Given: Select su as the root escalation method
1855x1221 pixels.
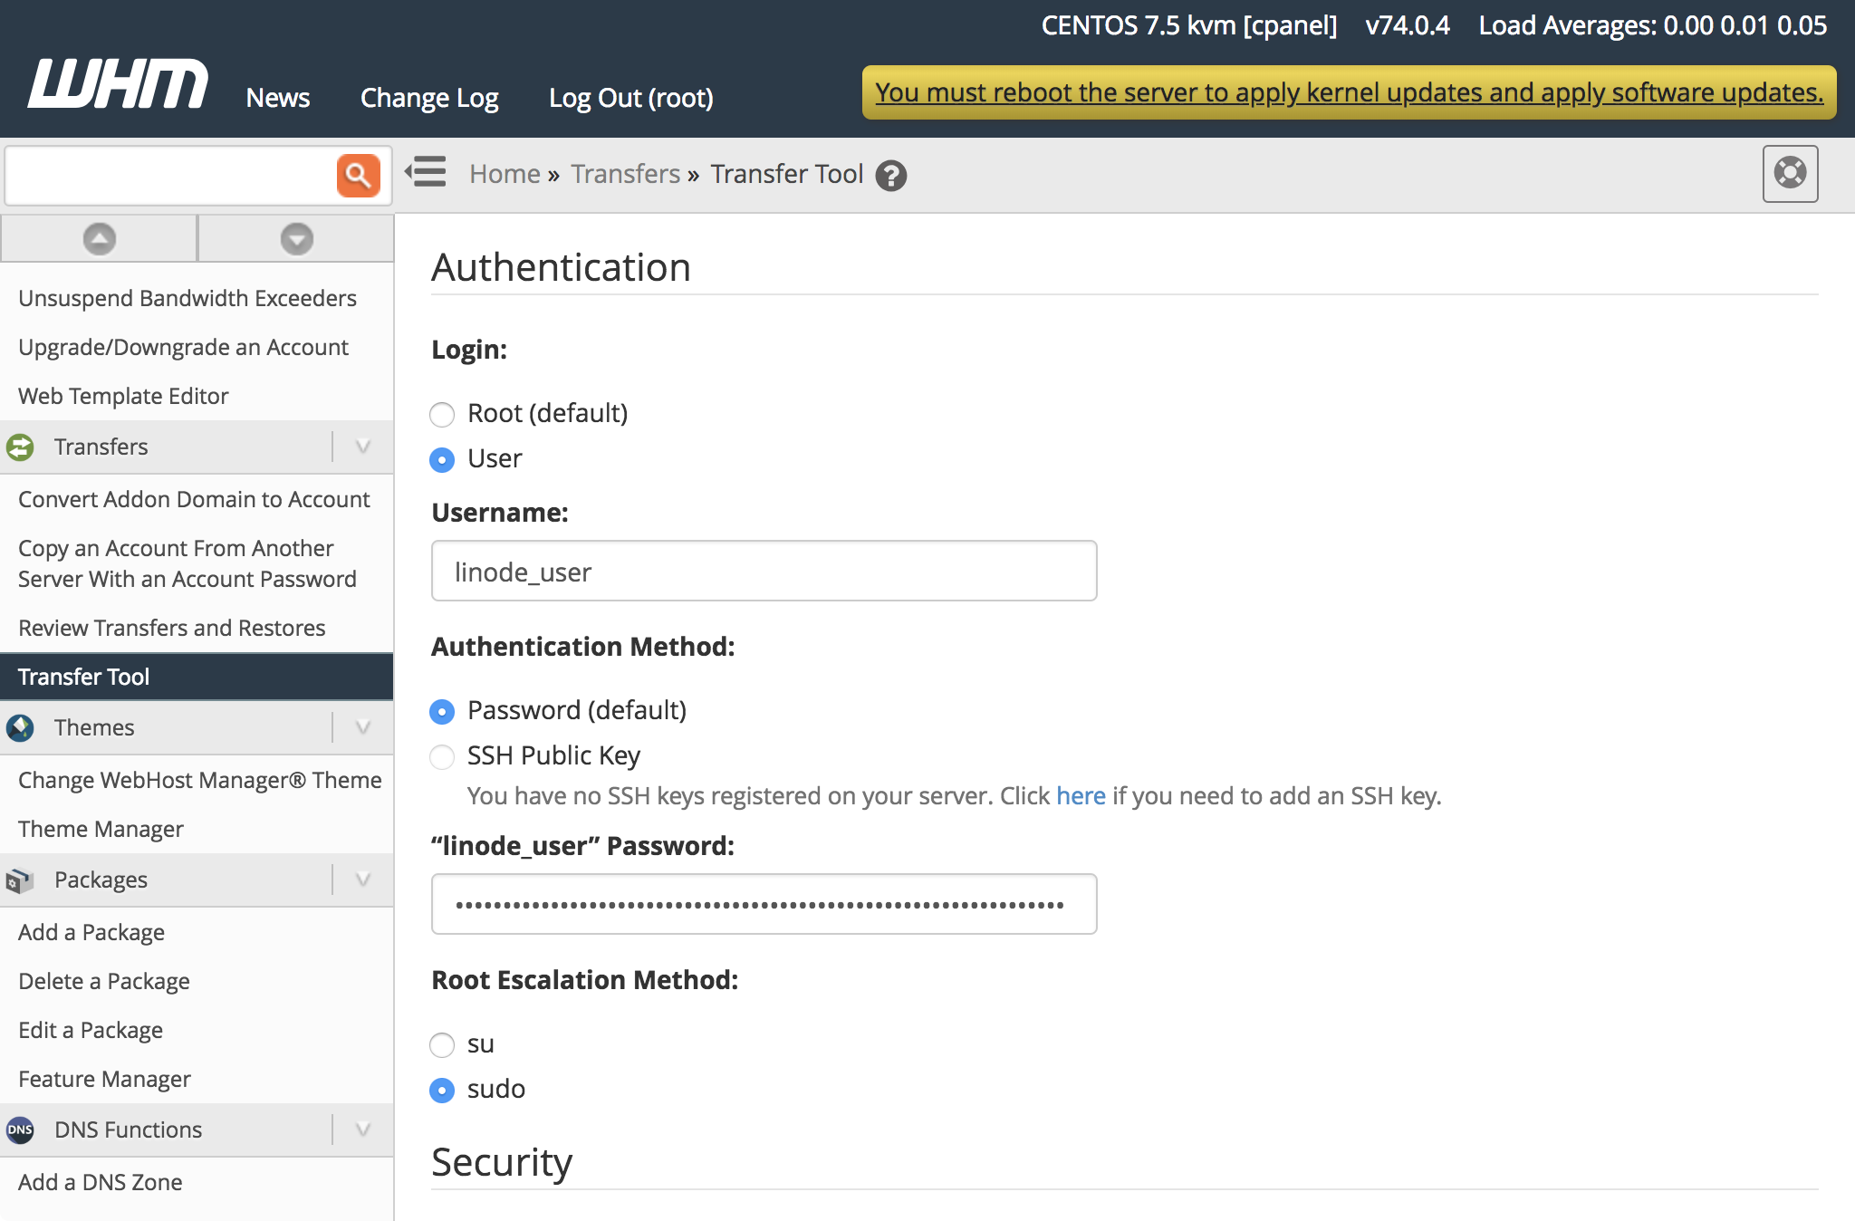Looking at the screenshot, I should tap(442, 1045).
